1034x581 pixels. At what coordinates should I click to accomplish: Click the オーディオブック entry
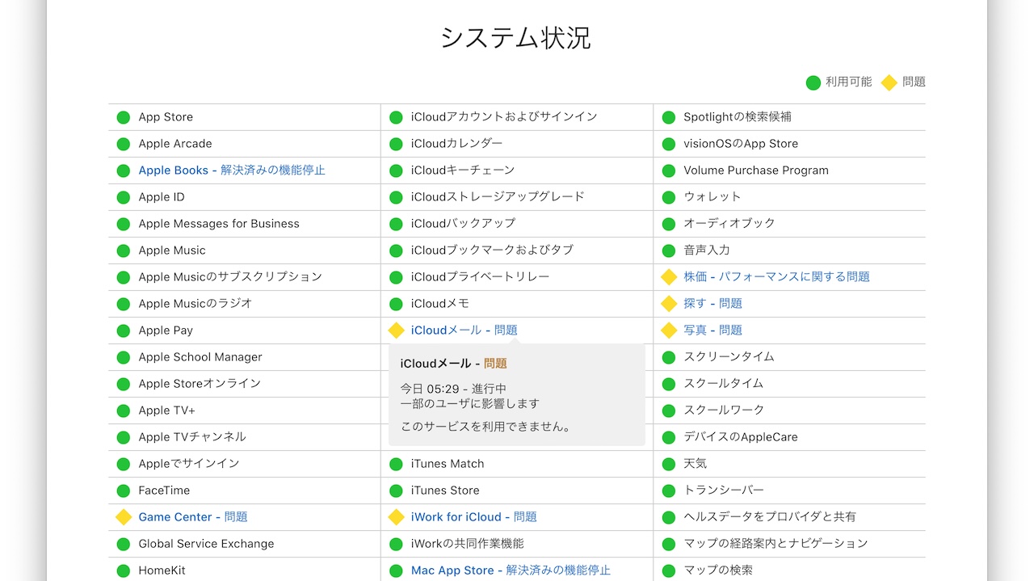pyautogui.click(x=729, y=224)
